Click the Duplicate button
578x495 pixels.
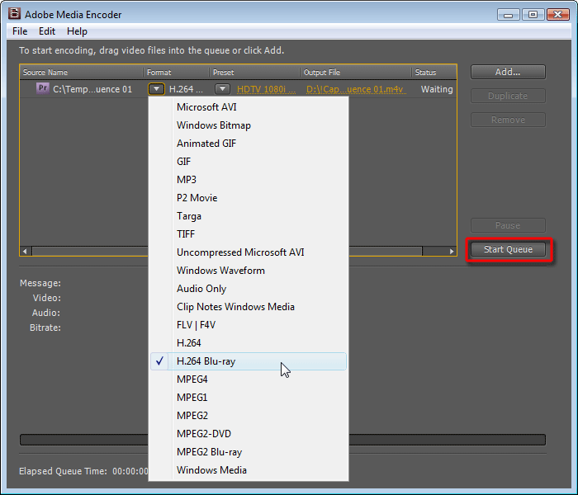(x=508, y=96)
